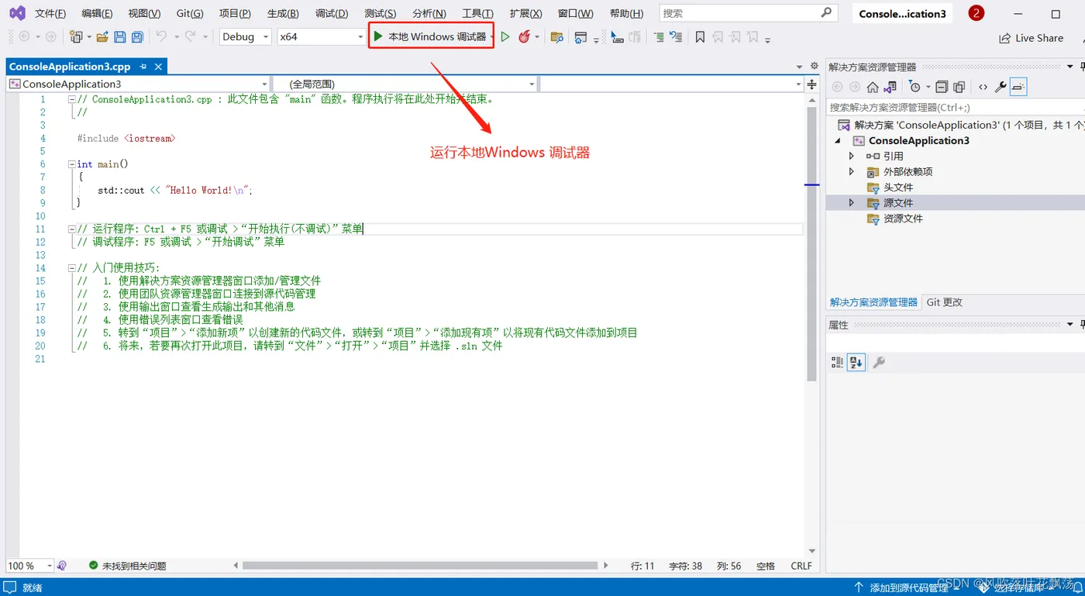Click the Redo arrow icon
This screenshot has width=1085, height=596.
pyautogui.click(x=191, y=36)
